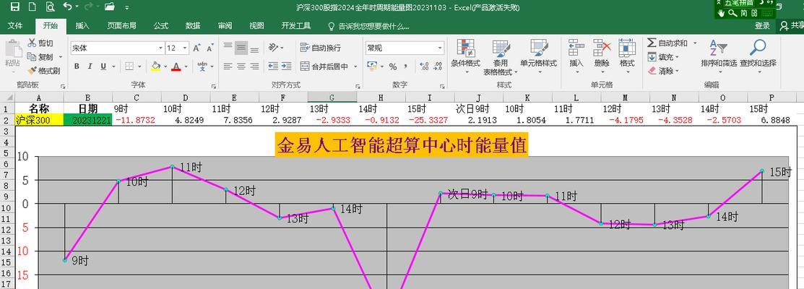Switch to 数据 Data tab
Screen dimensions: 804x289
[193, 25]
